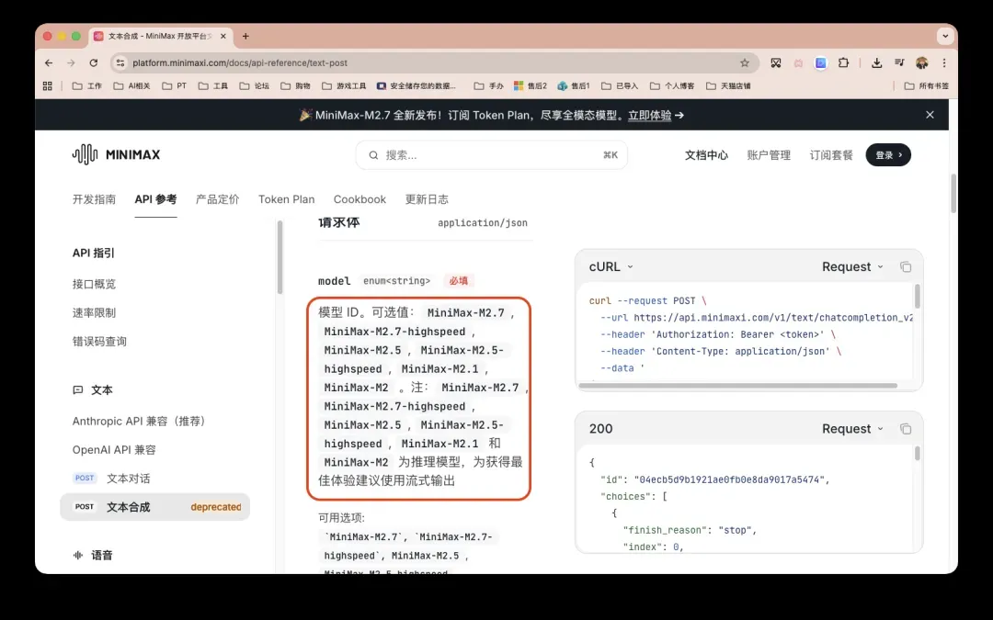Dismiss the MiniMax-M2.7 announcement banner
Screen dimensions: 993x620
click(x=930, y=115)
